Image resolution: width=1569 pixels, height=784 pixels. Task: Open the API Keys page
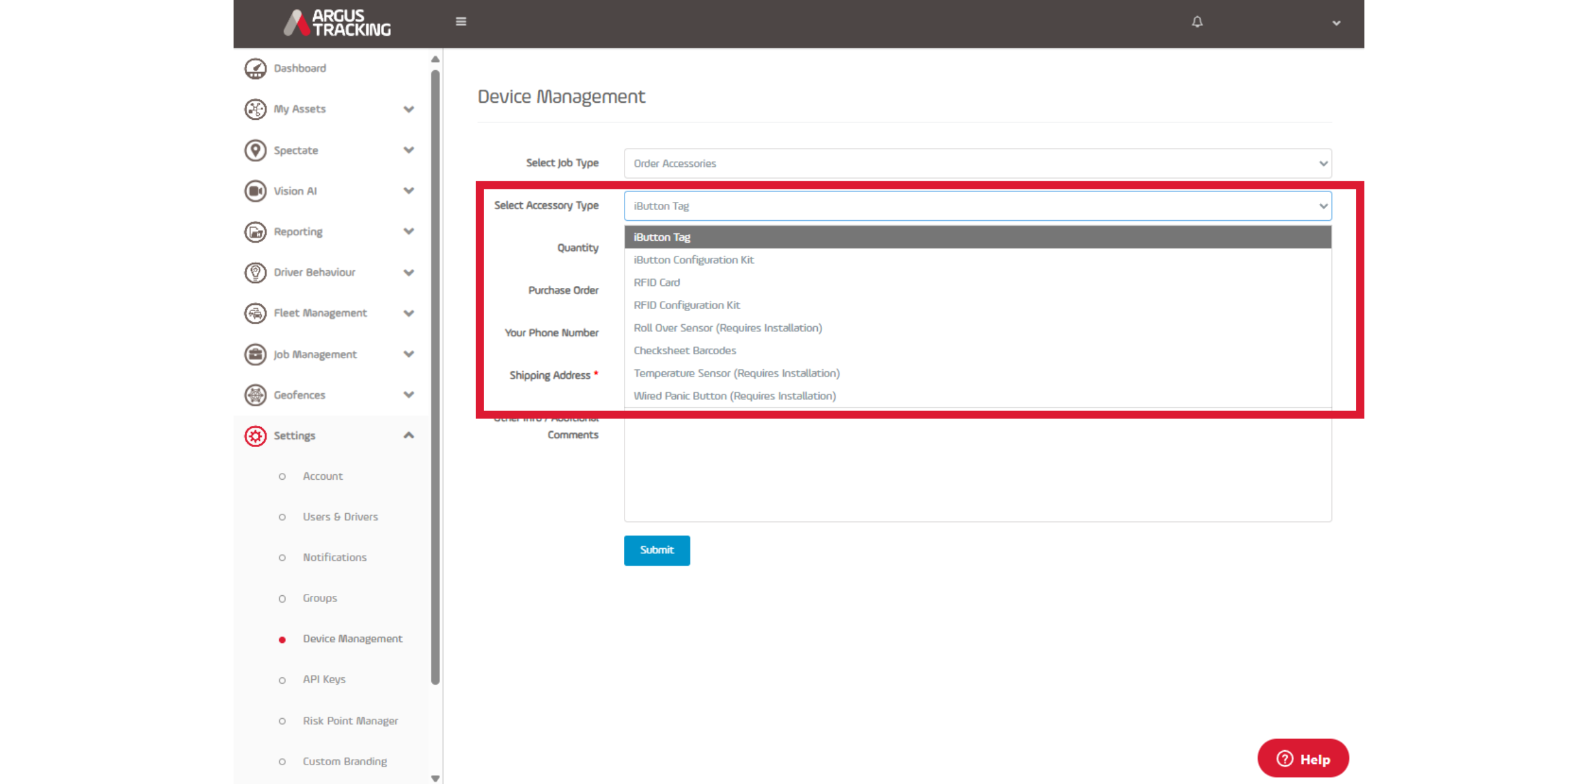(324, 679)
